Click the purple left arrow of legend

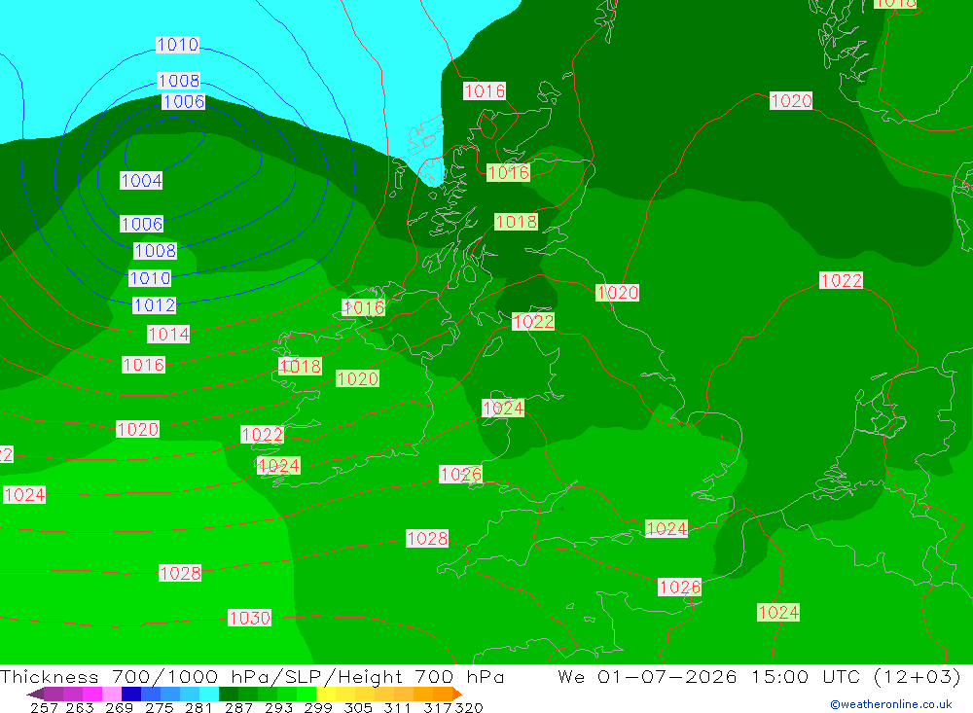pyautogui.click(x=35, y=694)
